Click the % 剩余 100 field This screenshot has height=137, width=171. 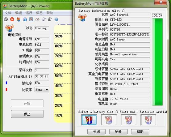click(x=42, y=50)
